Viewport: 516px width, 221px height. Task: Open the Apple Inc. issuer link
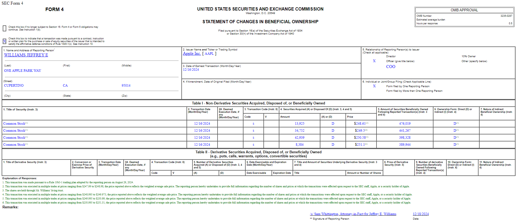point(192,53)
